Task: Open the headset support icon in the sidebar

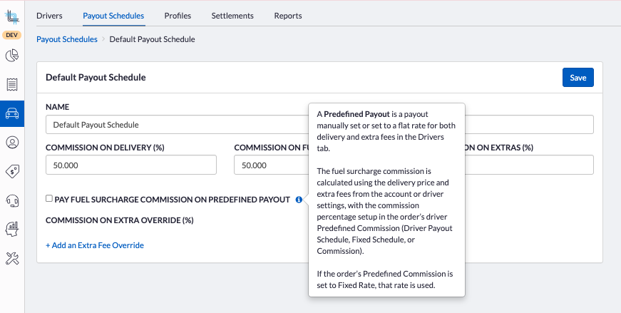Action: tap(12, 200)
